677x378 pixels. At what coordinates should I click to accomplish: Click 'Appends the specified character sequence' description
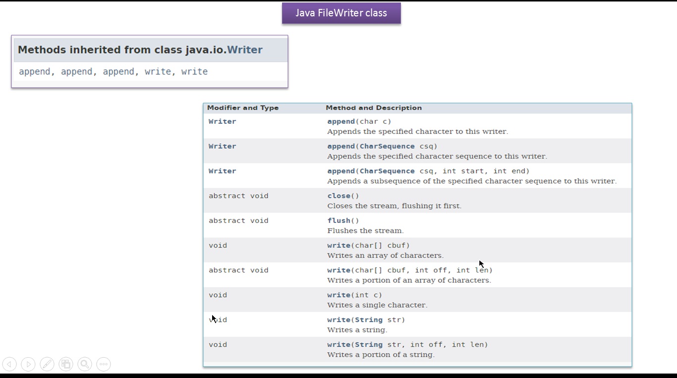pyautogui.click(x=437, y=156)
